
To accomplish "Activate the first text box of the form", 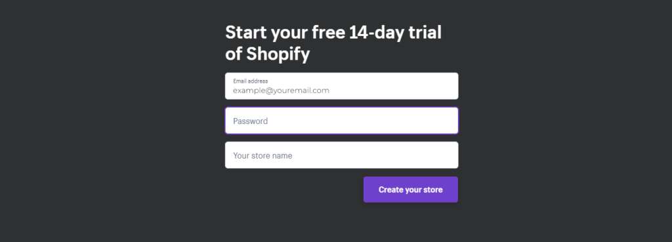I will (x=341, y=86).
